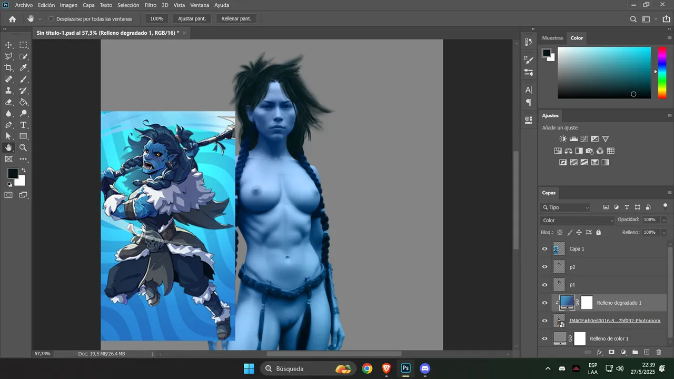The width and height of the screenshot is (674, 379).
Task: Enable Desplazarse por todas las ventanas checkbox
Action: pyautogui.click(x=51, y=19)
